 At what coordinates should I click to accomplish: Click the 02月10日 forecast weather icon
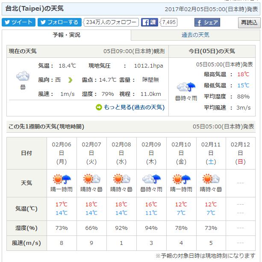coord(181,179)
